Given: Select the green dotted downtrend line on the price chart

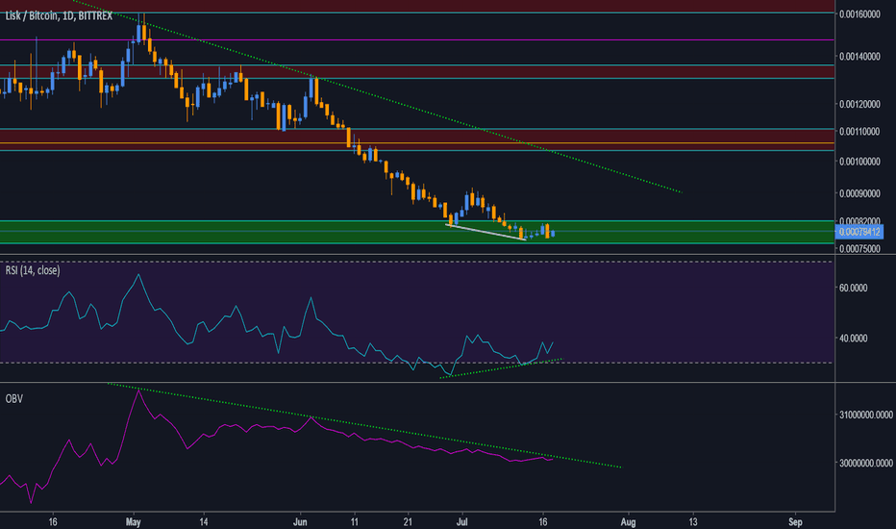Looking at the screenshot, I should (x=377, y=97).
